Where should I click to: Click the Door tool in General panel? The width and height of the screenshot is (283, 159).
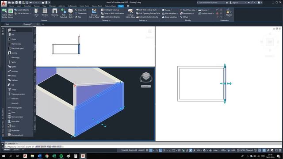click(36, 13)
